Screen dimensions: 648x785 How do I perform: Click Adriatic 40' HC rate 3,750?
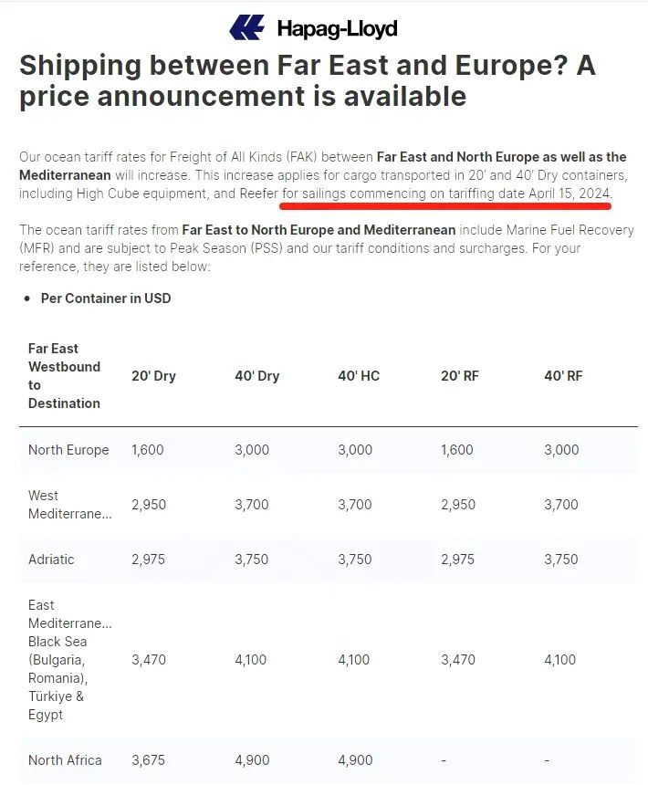point(355,560)
